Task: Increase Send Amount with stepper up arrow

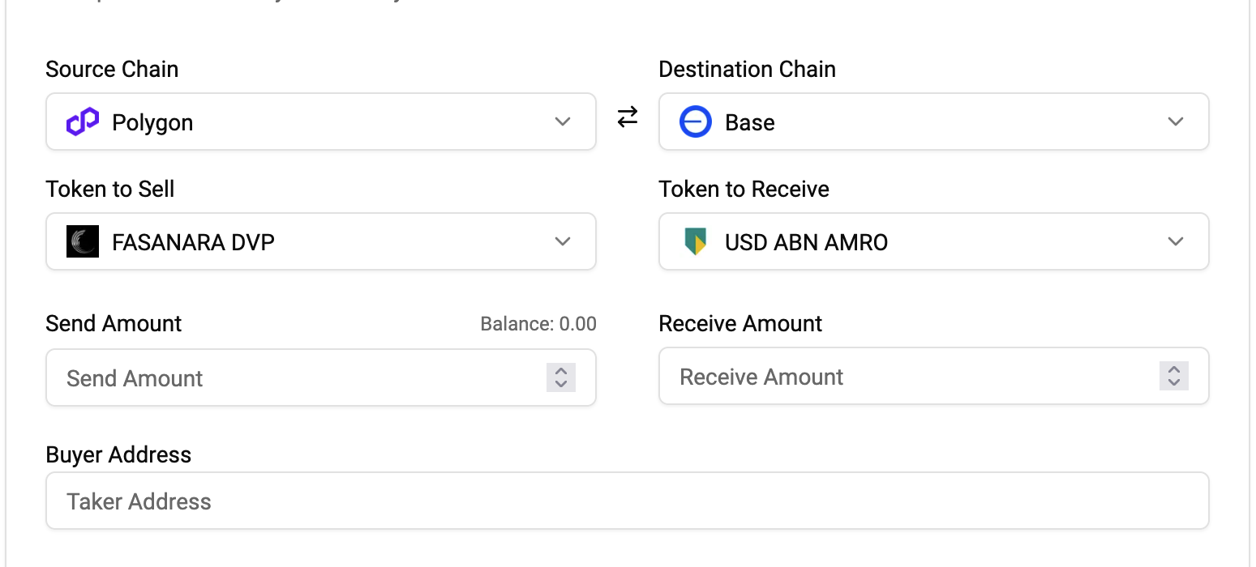Action: 561,371
